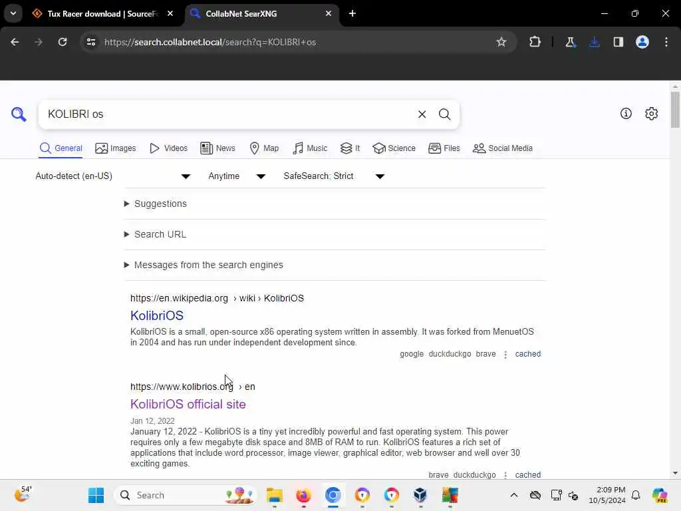681x511 pixels.
Task: Switch to Social Media category
Action: click(x=503, y=148)
